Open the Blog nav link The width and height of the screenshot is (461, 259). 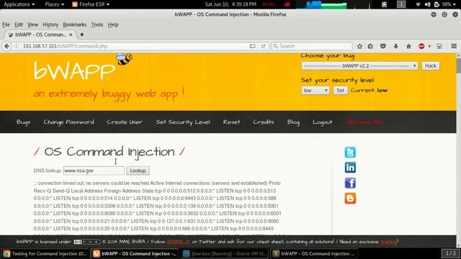(293, 122)
